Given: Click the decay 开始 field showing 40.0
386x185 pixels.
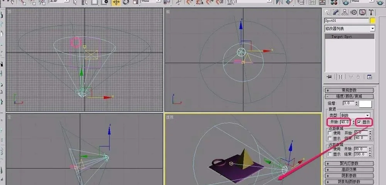Looking at the screenshot, I should (x=345, y=122).
